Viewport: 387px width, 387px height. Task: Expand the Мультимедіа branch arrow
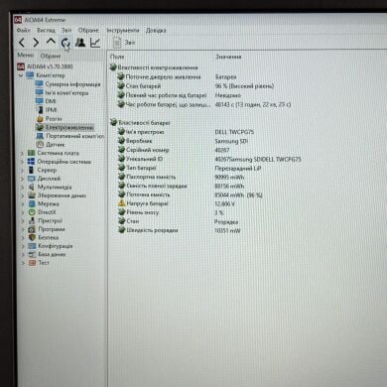click(22, 187)
